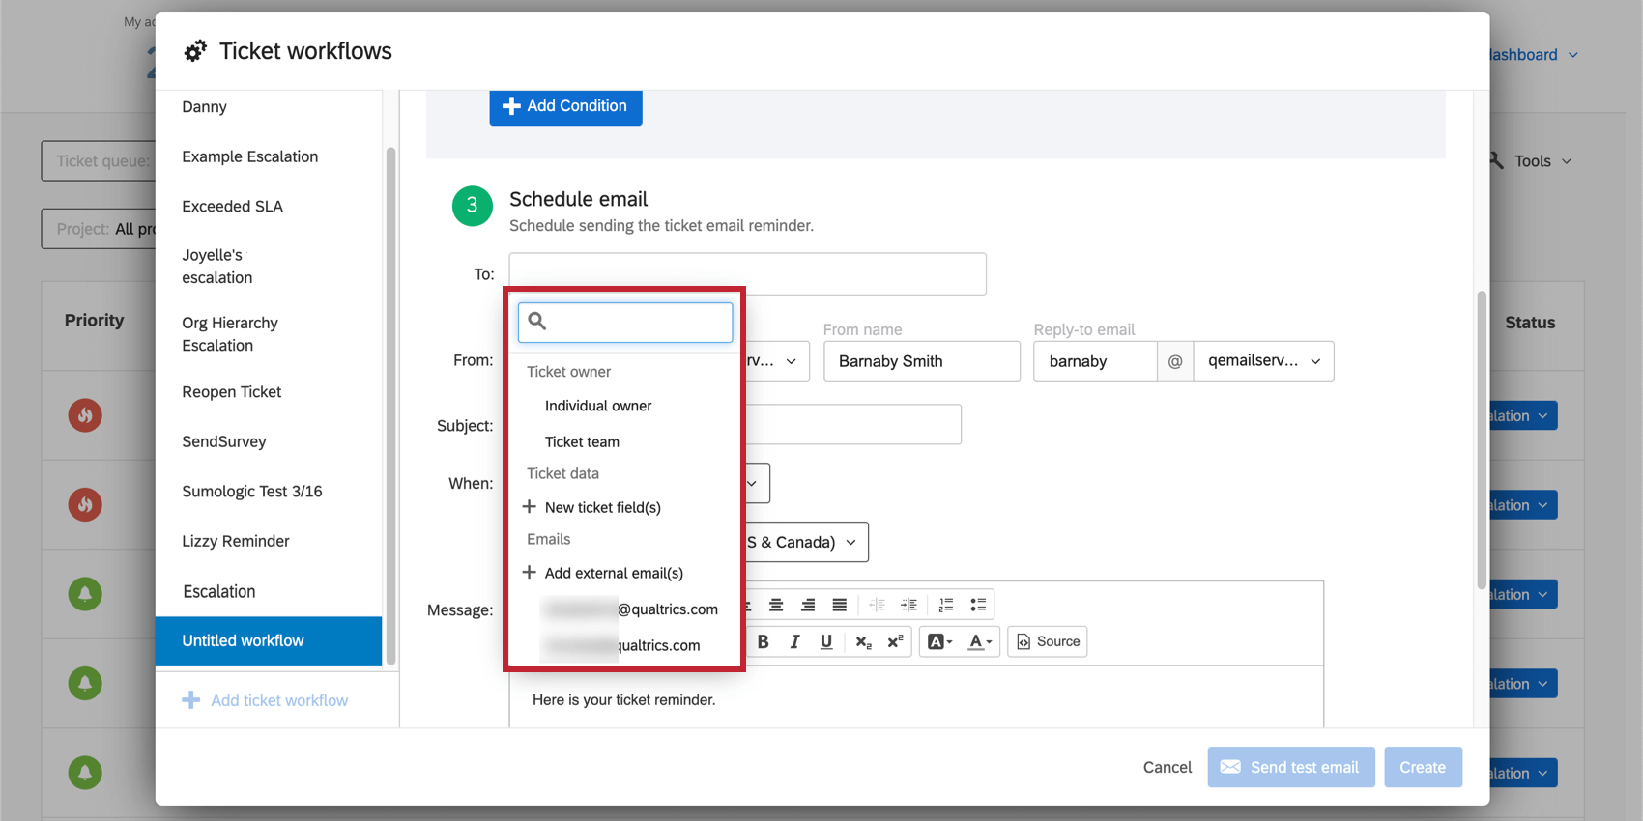This screenshot has height=821, width=1643.
Task: Justify the message text
Action: 840,605
